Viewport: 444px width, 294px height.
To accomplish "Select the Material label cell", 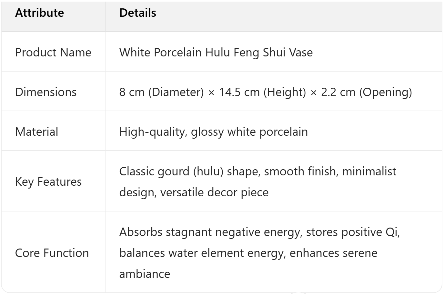I will [x=37, y=132].
